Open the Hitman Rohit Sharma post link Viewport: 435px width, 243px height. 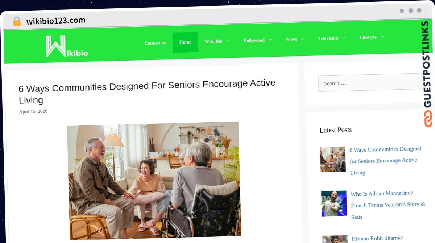click(377, 238)
